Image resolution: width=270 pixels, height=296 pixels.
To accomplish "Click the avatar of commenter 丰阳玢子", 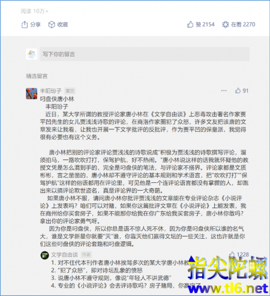I will [x=32, y=93].
